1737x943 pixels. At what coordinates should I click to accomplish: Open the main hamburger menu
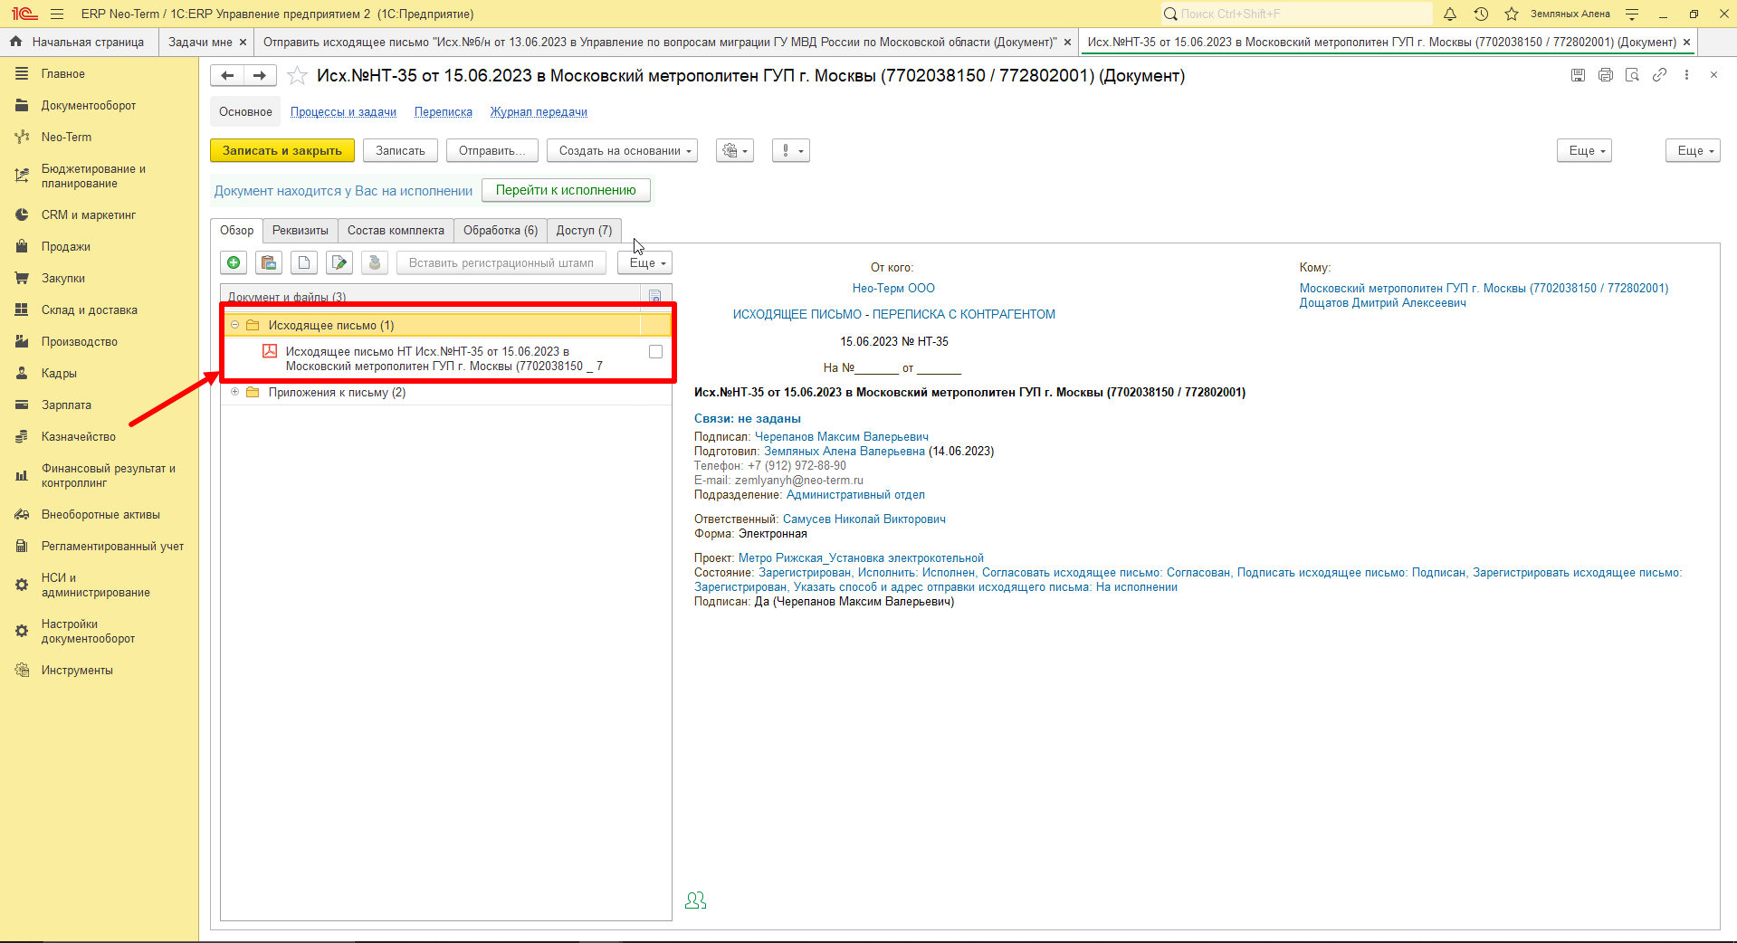[57, 14]
